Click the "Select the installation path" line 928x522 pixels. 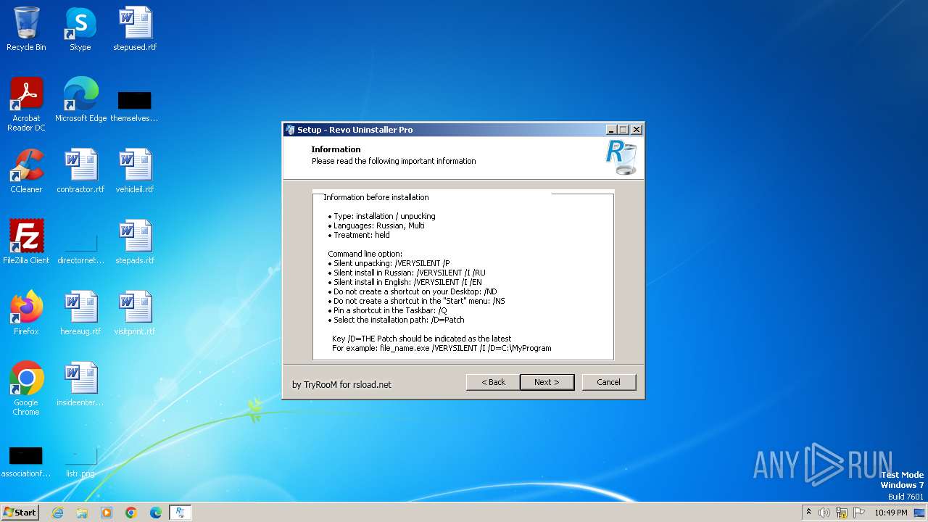[x=396, y=320]
